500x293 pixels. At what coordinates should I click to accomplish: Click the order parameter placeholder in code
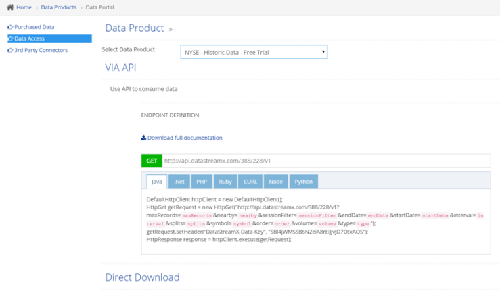click(282, 223)
